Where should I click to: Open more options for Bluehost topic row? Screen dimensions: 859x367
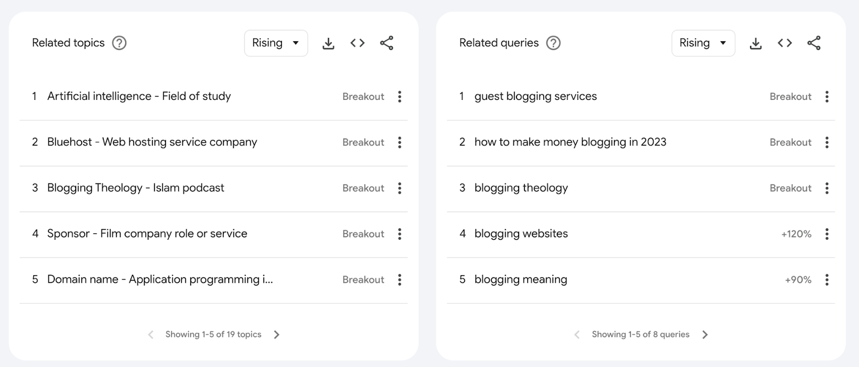click(x=399, y=142)
